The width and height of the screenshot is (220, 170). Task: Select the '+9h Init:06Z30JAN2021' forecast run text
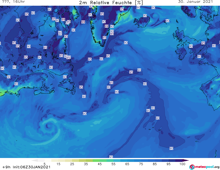point(26,167)
